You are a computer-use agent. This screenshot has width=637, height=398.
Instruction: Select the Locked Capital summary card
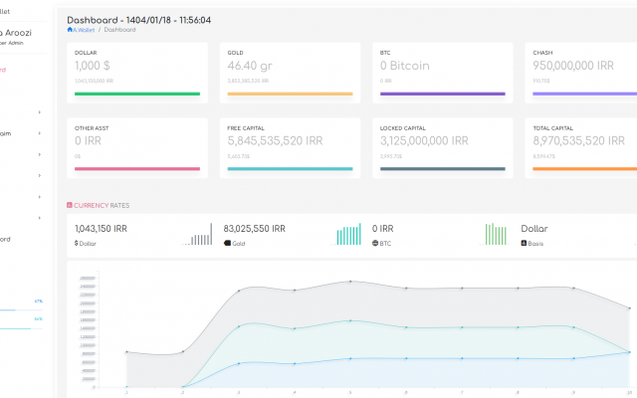[x=443, y=147]
